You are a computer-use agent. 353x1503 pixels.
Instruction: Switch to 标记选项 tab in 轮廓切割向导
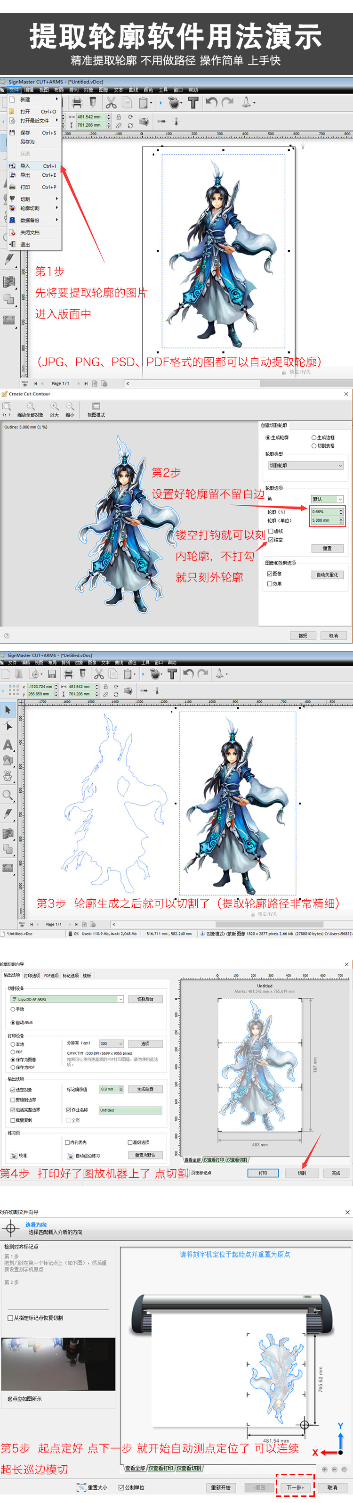pos(71,976)
